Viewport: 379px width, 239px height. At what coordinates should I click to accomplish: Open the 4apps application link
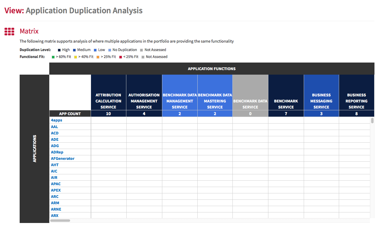(57, 120)
